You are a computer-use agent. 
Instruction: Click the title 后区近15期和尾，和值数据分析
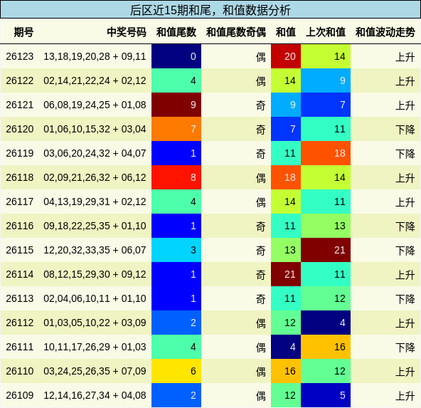(210, 10)
